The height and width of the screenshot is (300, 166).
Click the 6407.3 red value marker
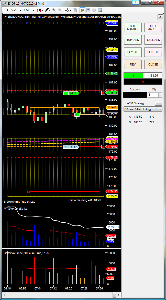click(x=111, y=236)
